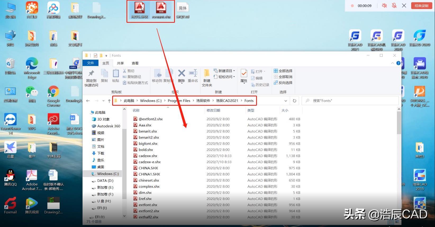The width and height of the screenshot is (435, 227).
Task: Switch to the Home (主页) tab
Action: point(106,63)
